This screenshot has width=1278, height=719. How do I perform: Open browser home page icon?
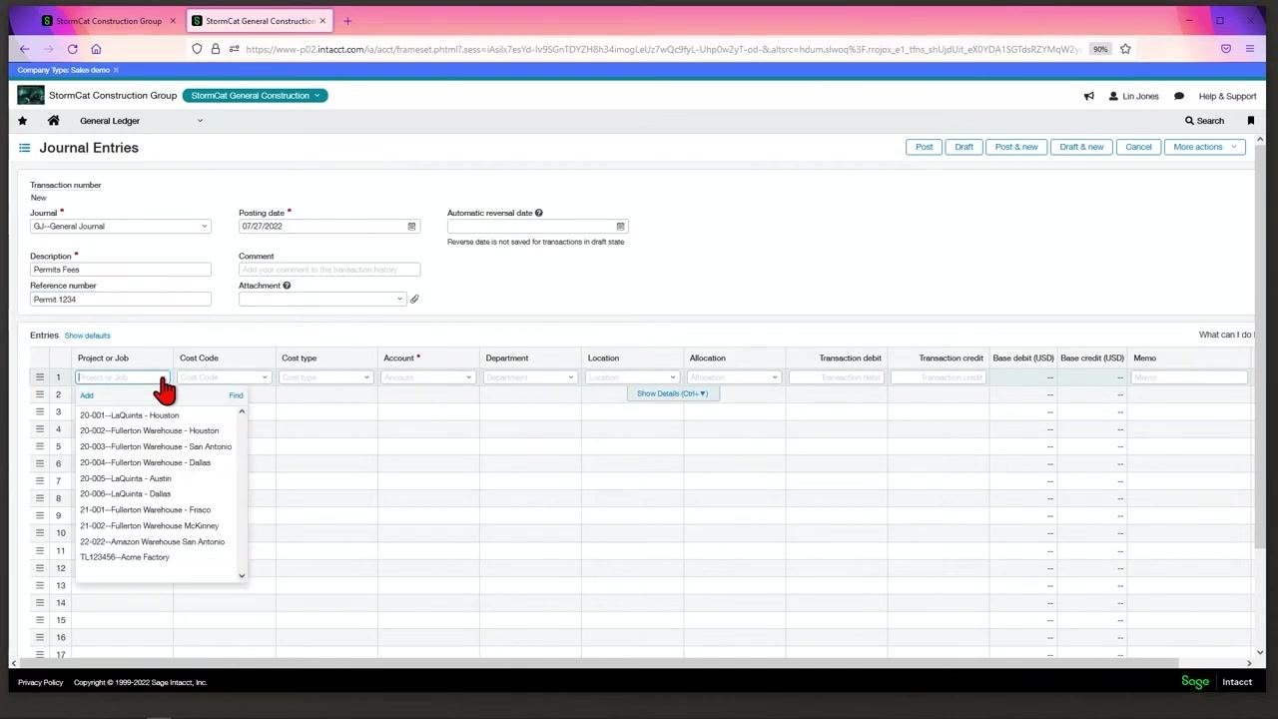click(x=96, y=49)
